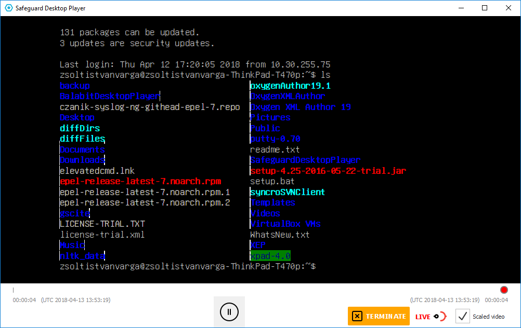The width and height of the screenshot is (521, 328).
Task: Click the 'Downloads' directory text
Action: tap(82, 160)
